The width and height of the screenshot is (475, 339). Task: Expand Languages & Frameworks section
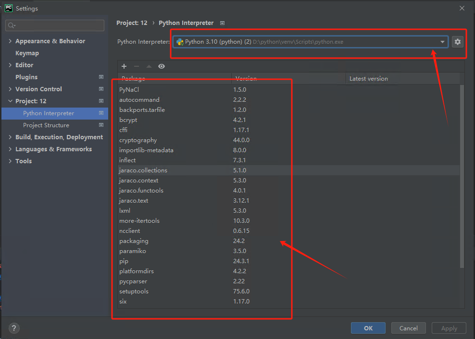pos(10,149)
